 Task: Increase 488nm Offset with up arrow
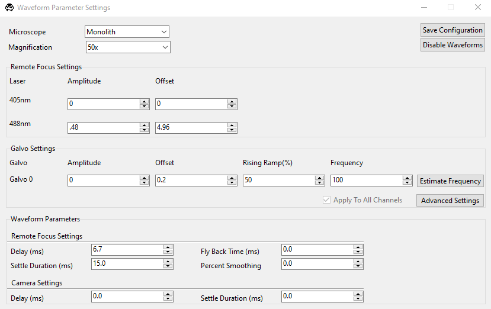(232, 125)
